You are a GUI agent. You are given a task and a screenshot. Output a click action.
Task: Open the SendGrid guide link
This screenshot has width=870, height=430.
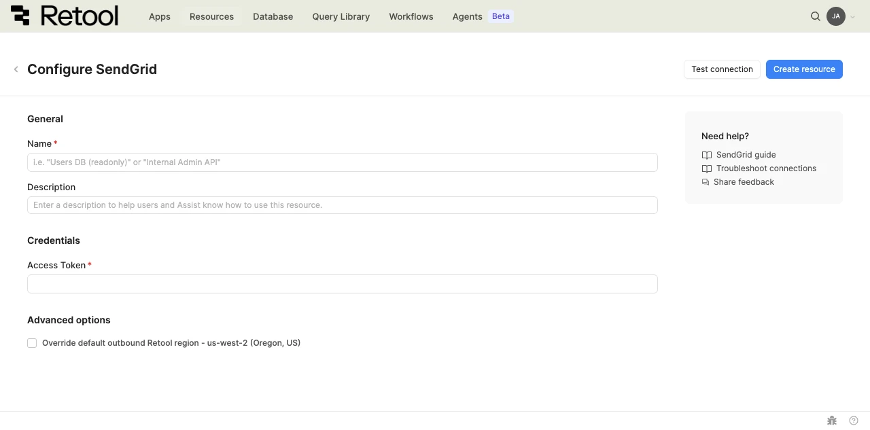(x=746, y=155)
